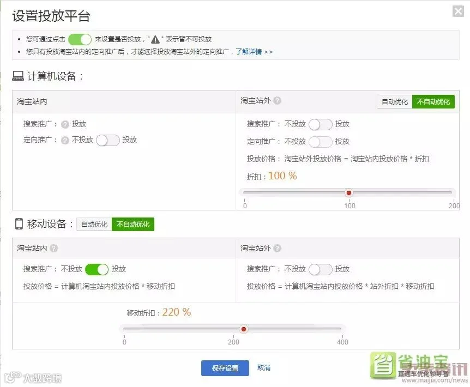The height and width of the screenshot is (387, 470).
Task: Click the 设置投放平台 dialog title
Action: click(x=51, y=16)
